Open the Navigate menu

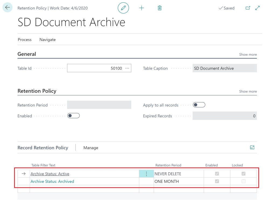click(x=47, y=40)
